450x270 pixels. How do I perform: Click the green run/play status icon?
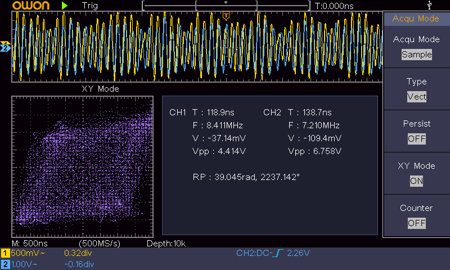pyautogui.click(x=65, y=6)
